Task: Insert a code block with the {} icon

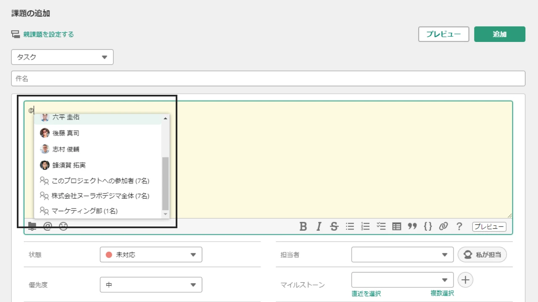Action: tap(428, 226)
